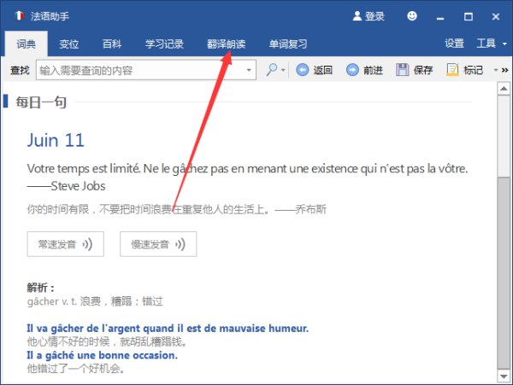
Task: Click the smiley face feedback icon
Action: (412, 16)
